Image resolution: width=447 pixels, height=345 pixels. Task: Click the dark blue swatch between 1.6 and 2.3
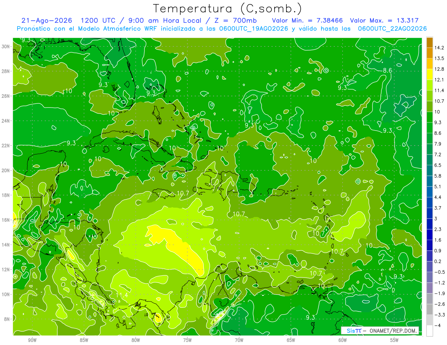click(x=429, y=234)
